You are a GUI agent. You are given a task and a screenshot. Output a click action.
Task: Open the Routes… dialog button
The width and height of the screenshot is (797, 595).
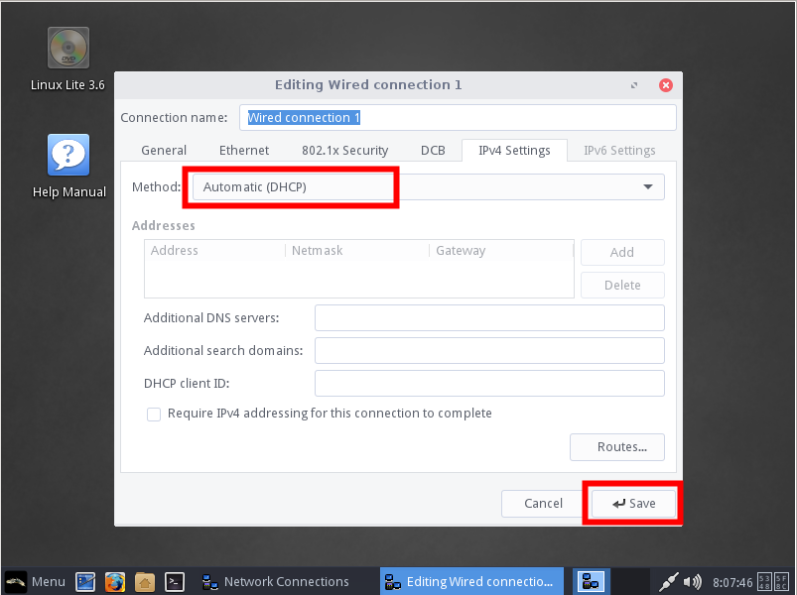coord(616,447)
